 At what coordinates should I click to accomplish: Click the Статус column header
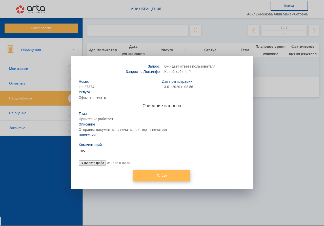[x=210, y=50]
